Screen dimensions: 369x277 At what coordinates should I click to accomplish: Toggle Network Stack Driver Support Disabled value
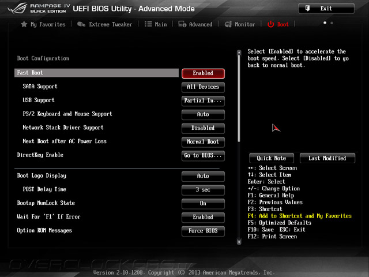coord(203,128)
